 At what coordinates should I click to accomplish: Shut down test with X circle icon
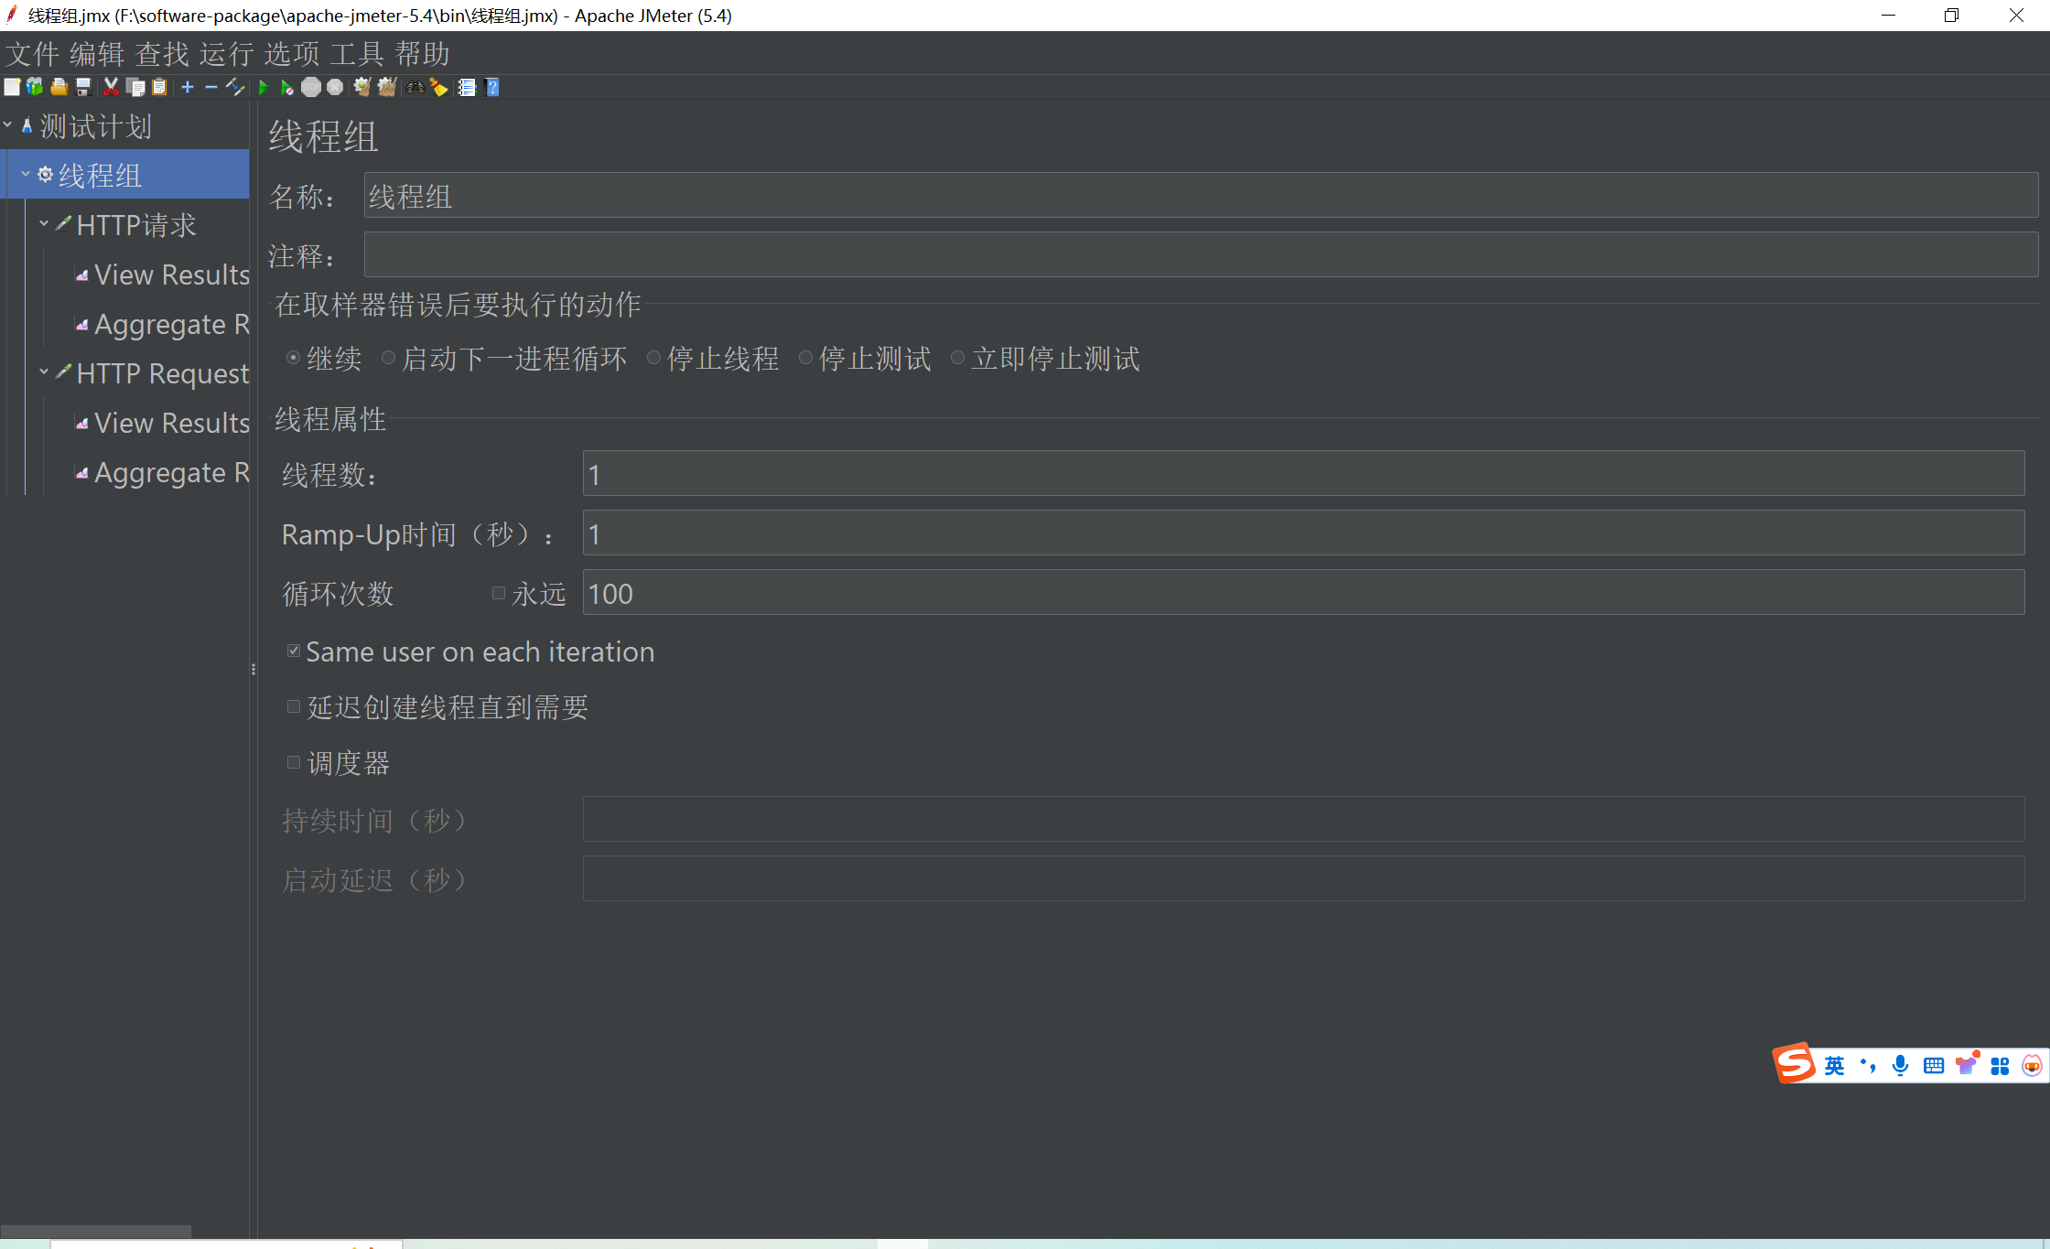tap(335, 87)
